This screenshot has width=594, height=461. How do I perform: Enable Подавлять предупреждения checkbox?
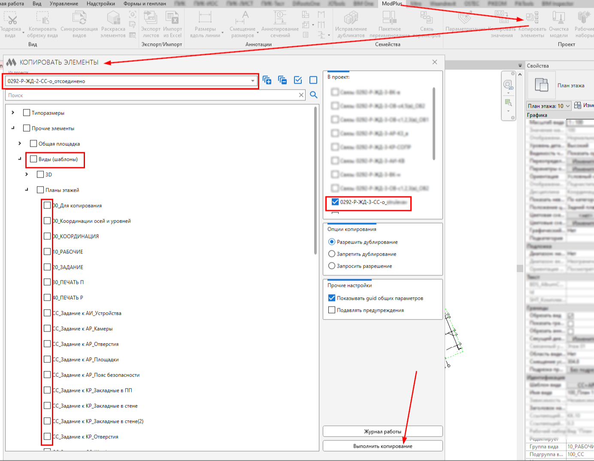point(332,310)
